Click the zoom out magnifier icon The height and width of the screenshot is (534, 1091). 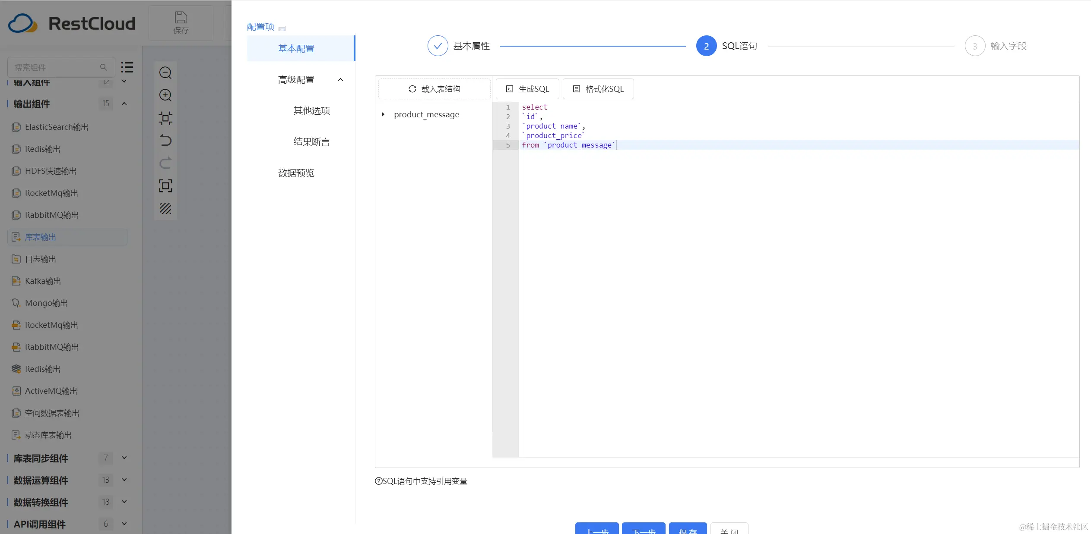[x=165, y=72]
